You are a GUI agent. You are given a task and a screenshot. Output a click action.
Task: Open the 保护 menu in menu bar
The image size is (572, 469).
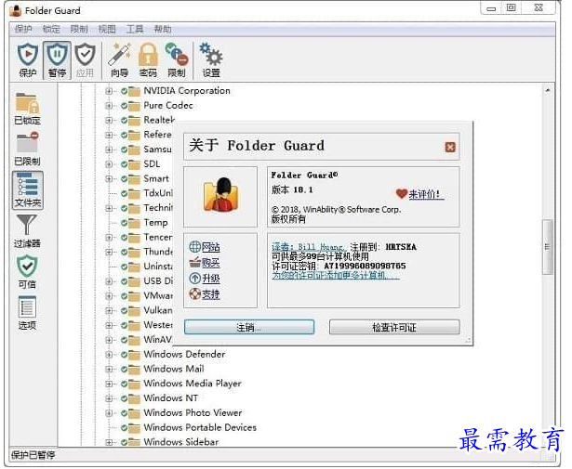click(x=23, y=29)
